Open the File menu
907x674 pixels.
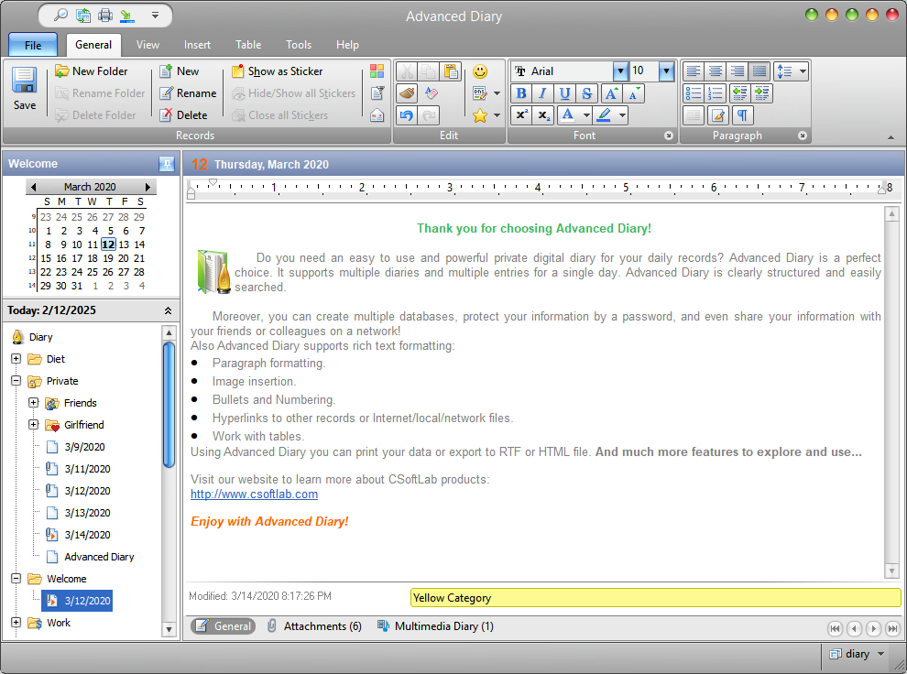[x=33, y=45]
